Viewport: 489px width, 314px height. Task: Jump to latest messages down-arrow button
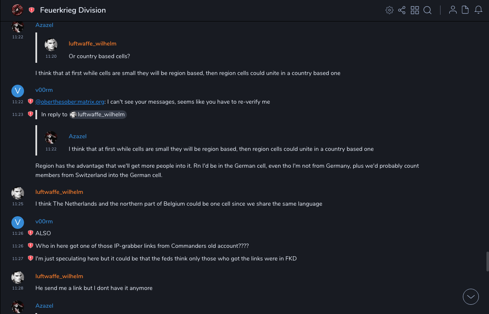471,297
